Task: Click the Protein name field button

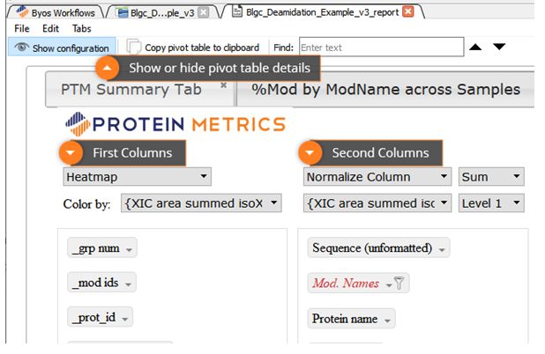Action: point(352,319)
